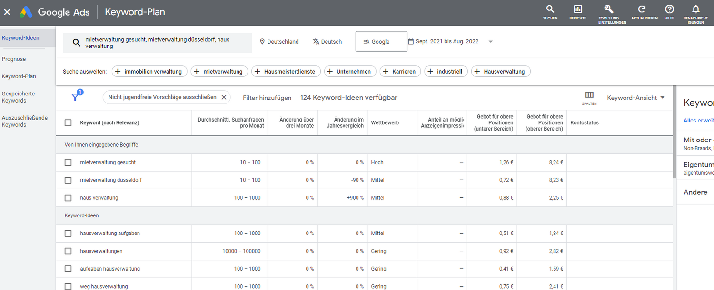Viewport: 714px width, 290px height.
Task: Open the Google search network selector
Action: pos(381,42)
